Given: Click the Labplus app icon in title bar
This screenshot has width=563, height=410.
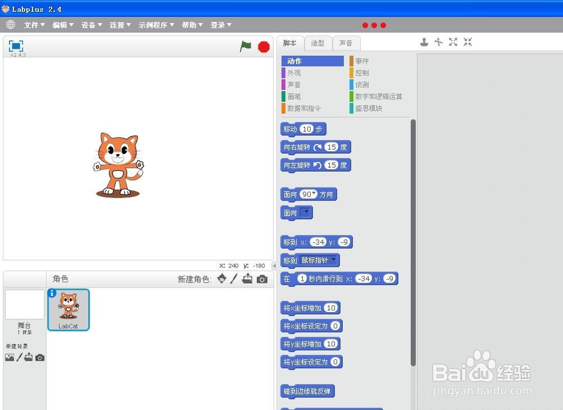Looking at the screenshot, I should 6,8.
